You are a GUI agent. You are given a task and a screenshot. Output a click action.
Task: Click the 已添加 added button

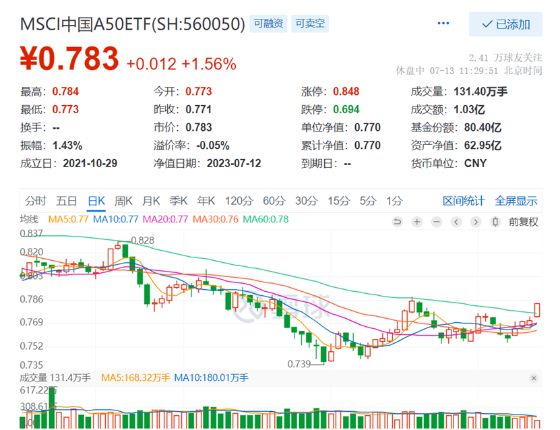[505, 24]
